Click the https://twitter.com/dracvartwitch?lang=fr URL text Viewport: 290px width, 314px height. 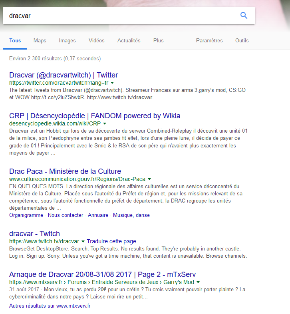59,83
